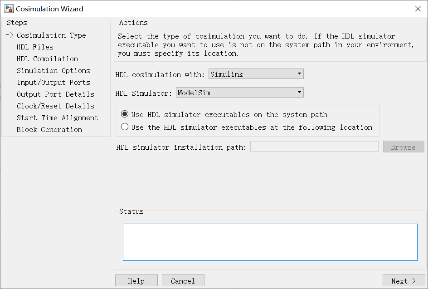
Task: Open Help for the wizard
Action: (136, 280)
